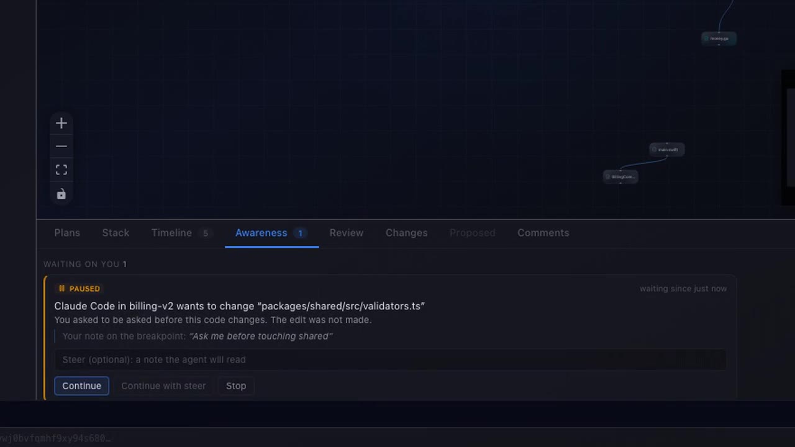Switch to the Comments tab

click(543, 233)
